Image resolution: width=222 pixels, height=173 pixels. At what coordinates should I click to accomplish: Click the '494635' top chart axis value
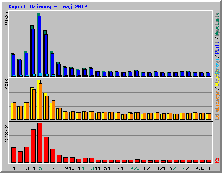point(7,19)
